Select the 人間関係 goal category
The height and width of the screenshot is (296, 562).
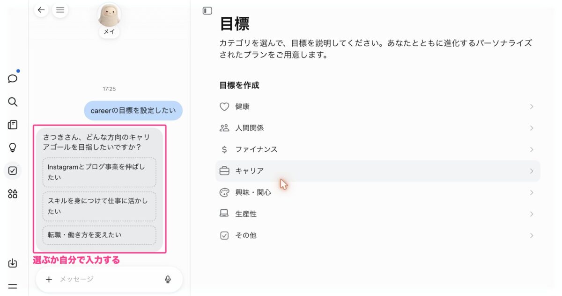pyautogui.click(x=377, y=128)
